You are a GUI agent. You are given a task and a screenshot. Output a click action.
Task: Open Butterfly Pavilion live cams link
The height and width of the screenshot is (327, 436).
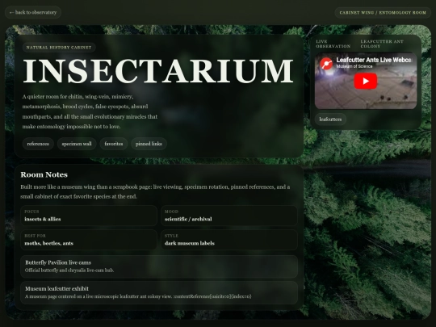pos(159,266)
